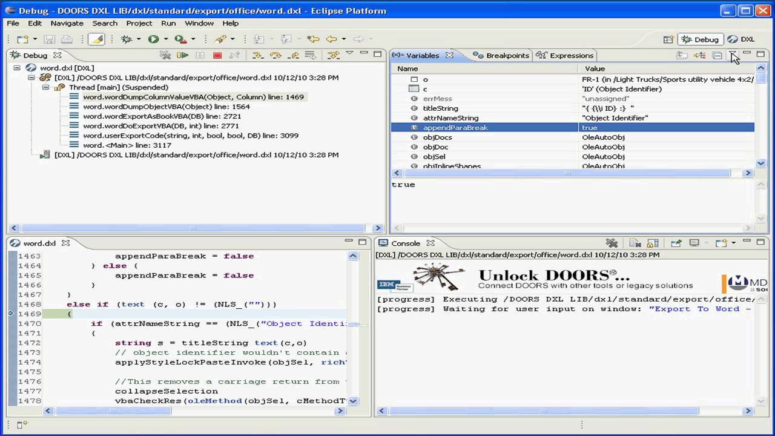Open the Run launch dropdown arrow
Image resolution: width=775 pixels, height=436 pixels.
[165, 39]
